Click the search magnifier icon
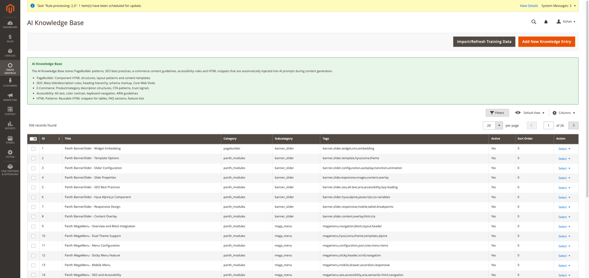This screenshot has height=278, width=589. (534, 22)
